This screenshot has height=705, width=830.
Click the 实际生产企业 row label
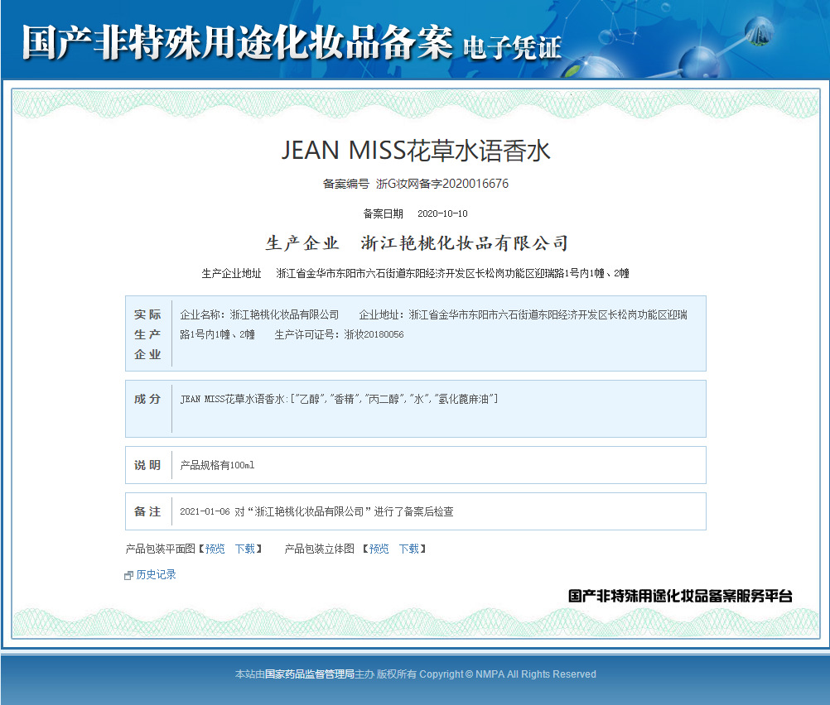(x=147, y=334)
